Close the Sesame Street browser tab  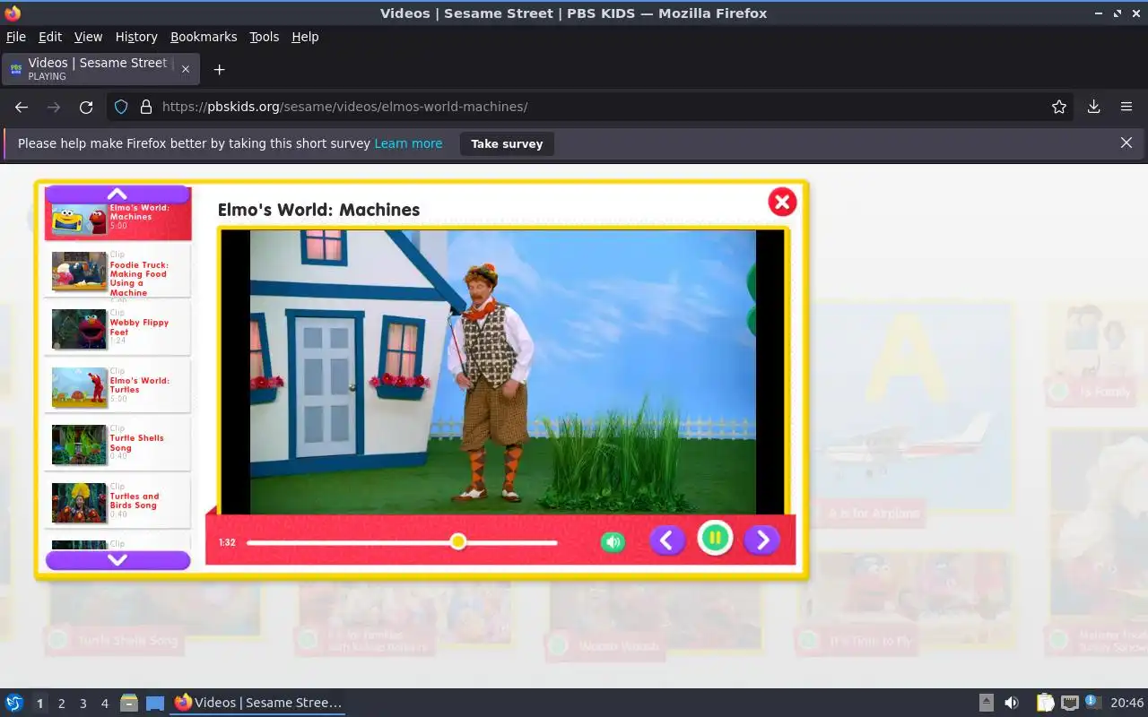186,69
